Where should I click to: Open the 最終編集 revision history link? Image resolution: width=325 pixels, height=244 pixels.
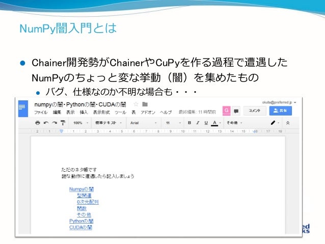[197, 112]
